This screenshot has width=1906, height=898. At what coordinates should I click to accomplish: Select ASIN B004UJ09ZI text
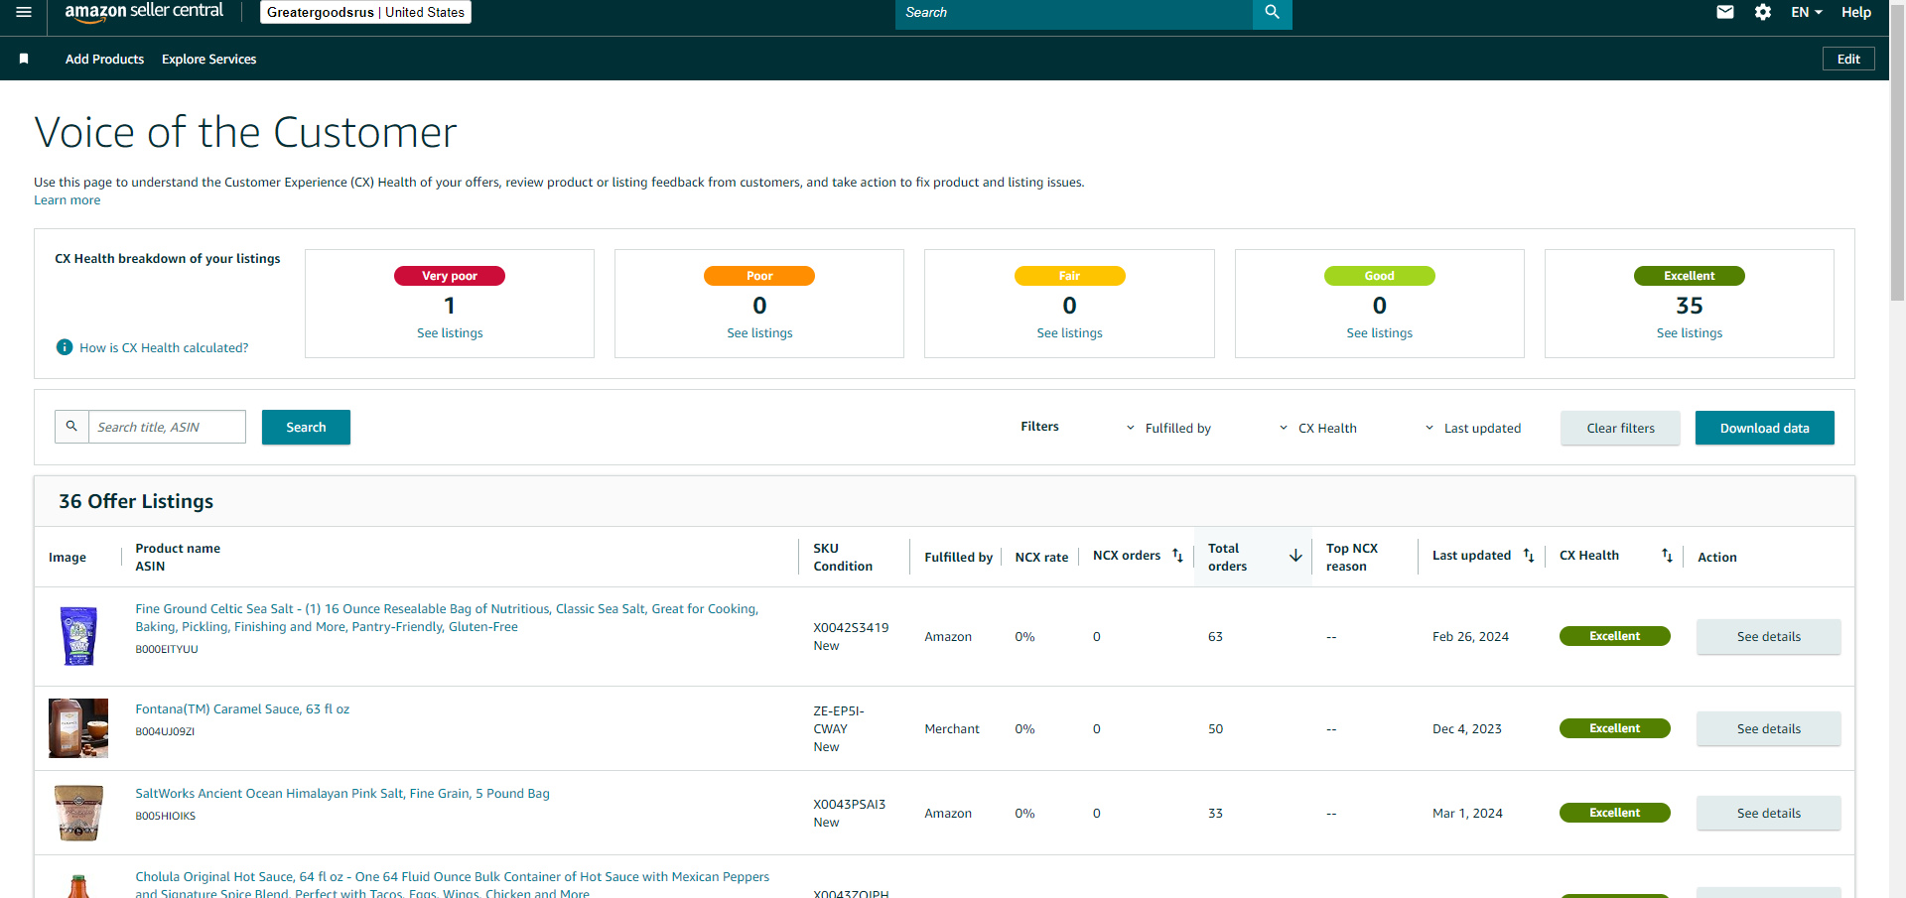pyautogui.click(x=165, y=732)
